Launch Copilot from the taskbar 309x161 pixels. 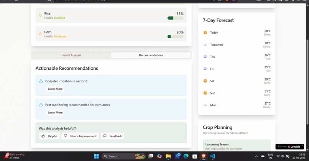click(159, 156)
